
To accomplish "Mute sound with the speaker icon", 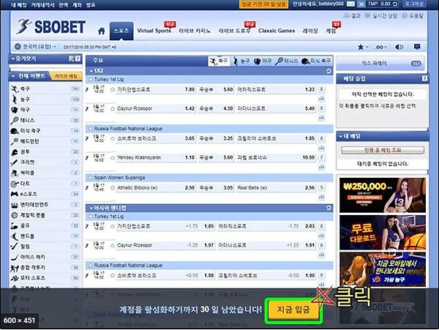I will (399, 47).
